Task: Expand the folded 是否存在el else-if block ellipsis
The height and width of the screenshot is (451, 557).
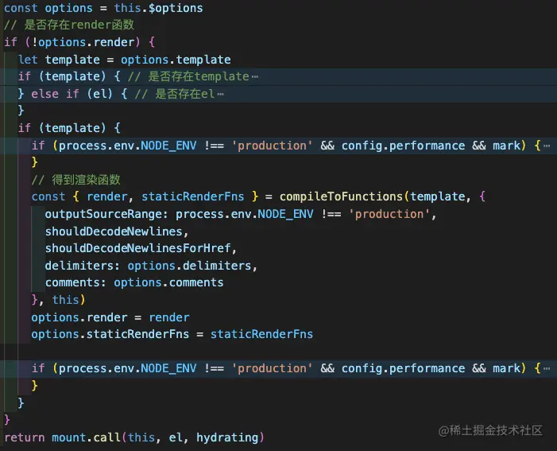Action: point(220,94)
